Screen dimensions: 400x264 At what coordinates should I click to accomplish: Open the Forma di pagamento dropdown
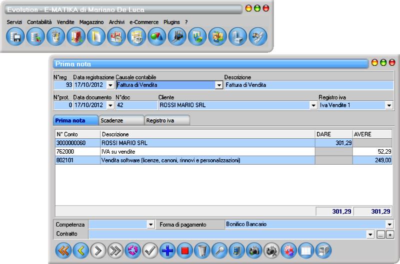pyautogui.click(x=389, y=225)
